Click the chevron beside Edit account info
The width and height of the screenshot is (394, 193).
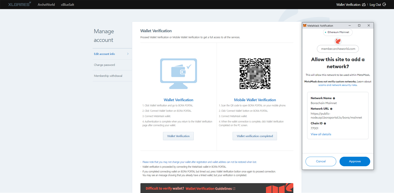coord(128,54)
